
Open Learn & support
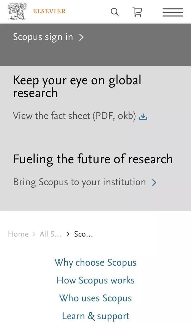(x=95, y=316)
